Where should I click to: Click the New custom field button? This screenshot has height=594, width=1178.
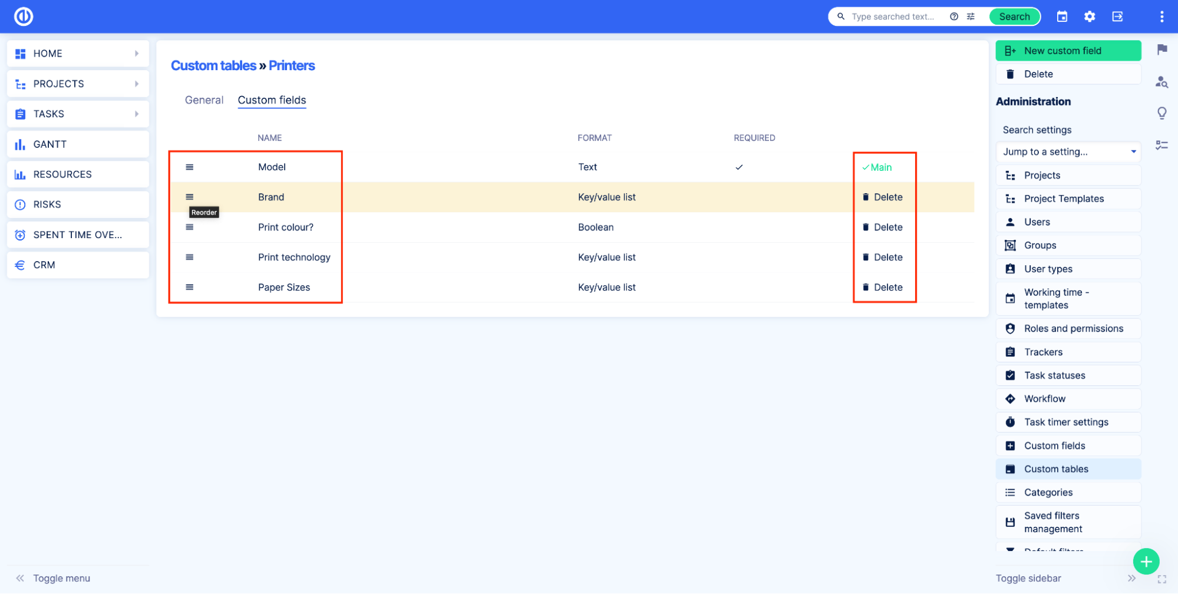tap(1068, 51)
